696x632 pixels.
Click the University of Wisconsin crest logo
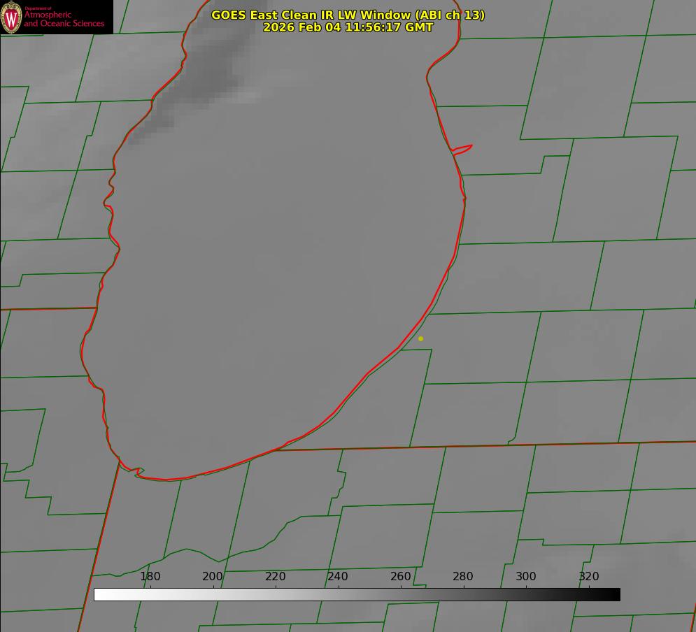coord(11,17)
